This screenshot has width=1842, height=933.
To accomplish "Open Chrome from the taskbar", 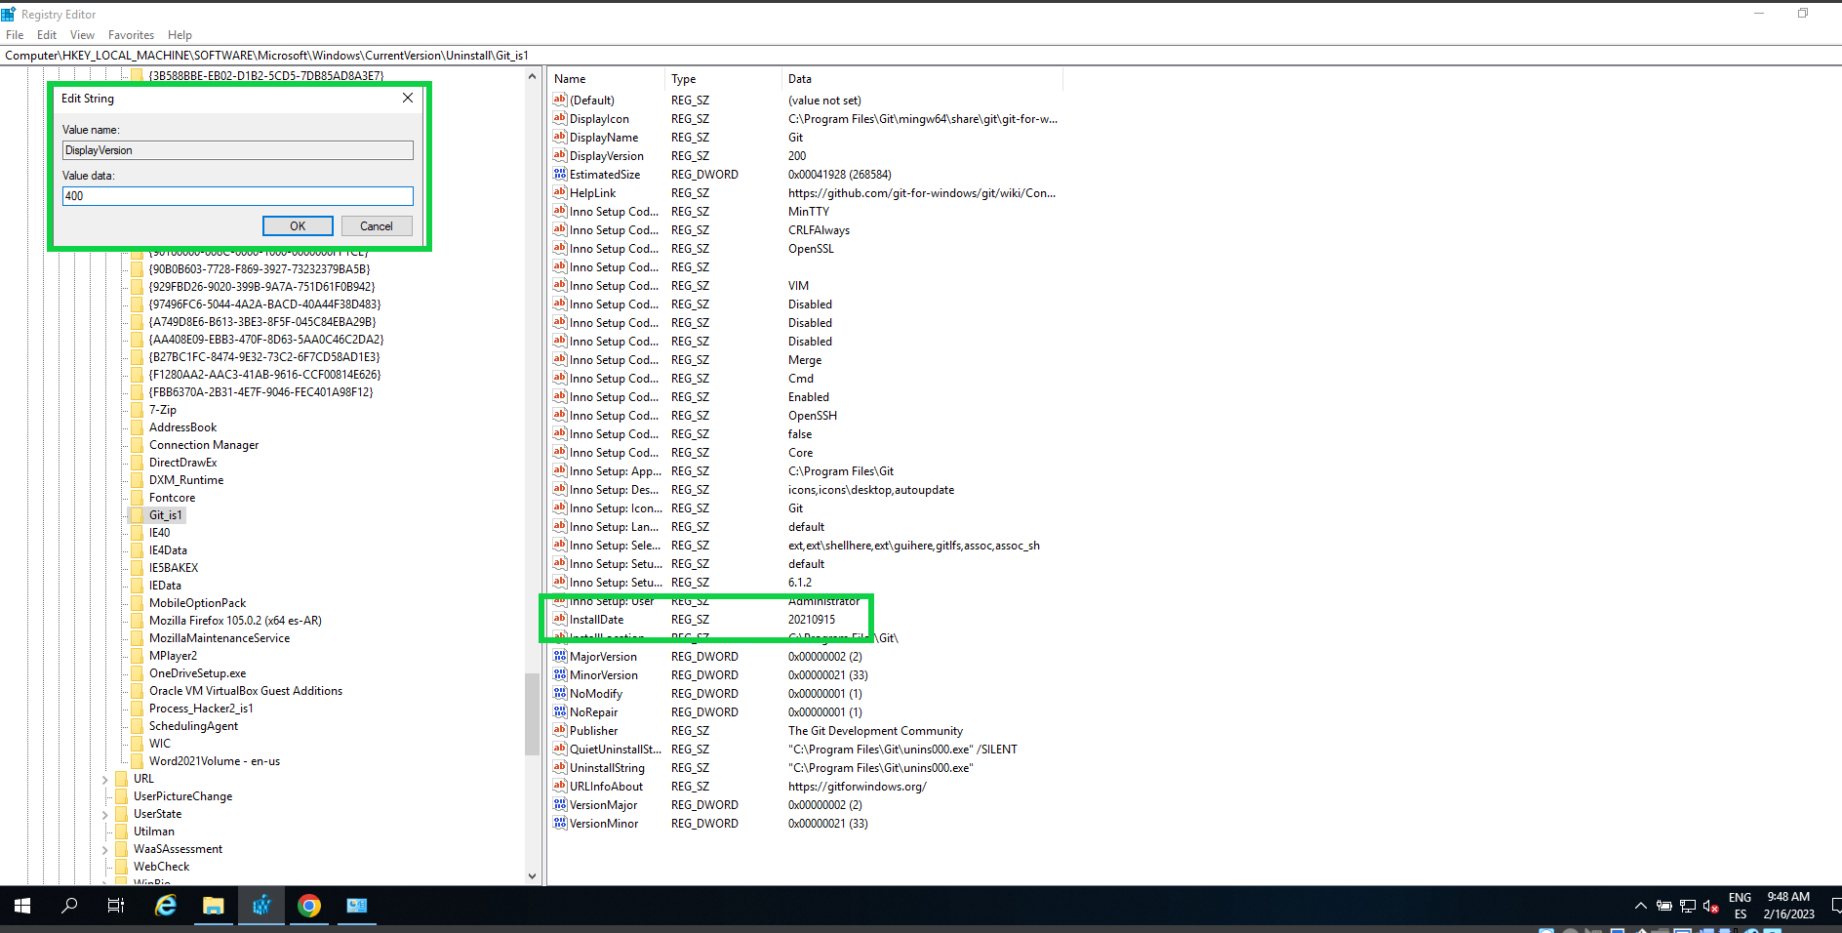I will pos(308,906).
